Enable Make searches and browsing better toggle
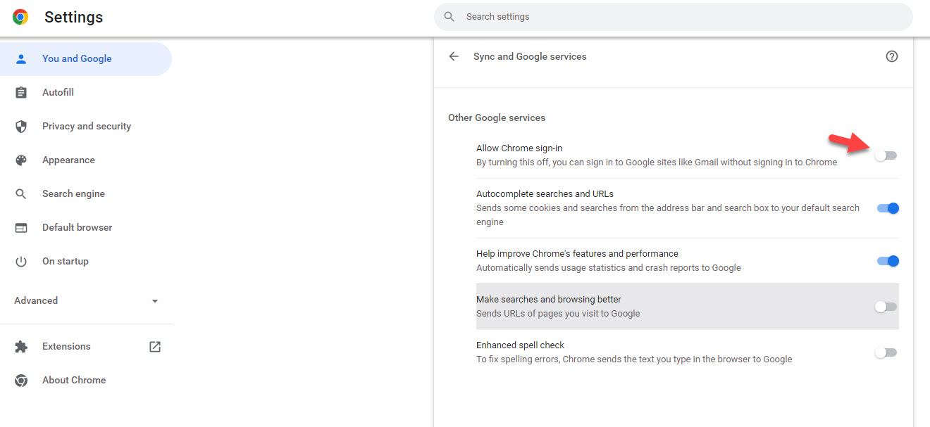The image size is (930, 427). point(886,307)
